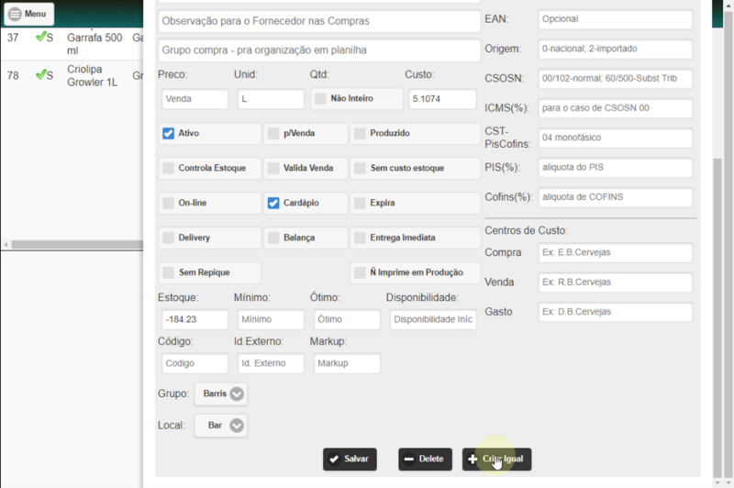
Task: Check the Não Inteiro option
Action: 320,99
